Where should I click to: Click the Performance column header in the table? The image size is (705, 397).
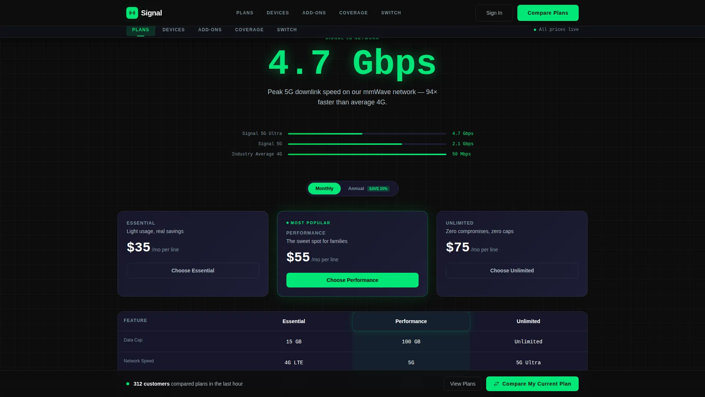point(411,321)
